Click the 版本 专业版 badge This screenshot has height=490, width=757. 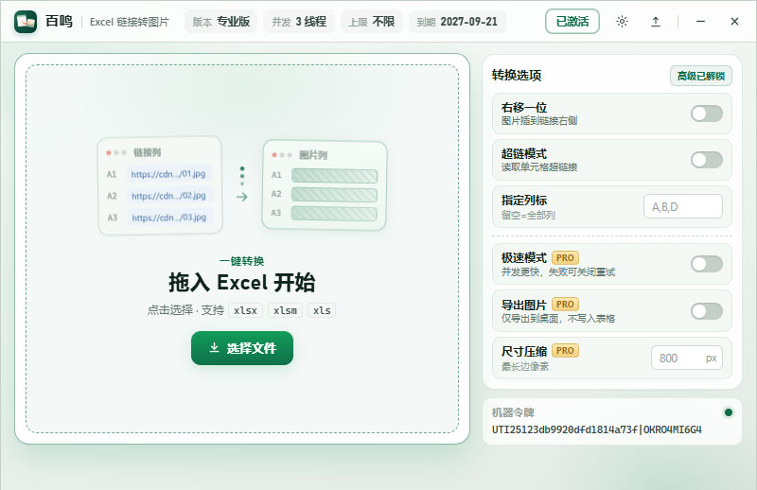pyautogui.click(x=221, y=22)
